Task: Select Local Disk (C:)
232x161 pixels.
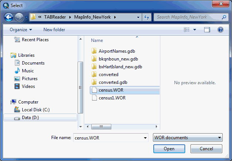Action: click(x=36, y=110)
